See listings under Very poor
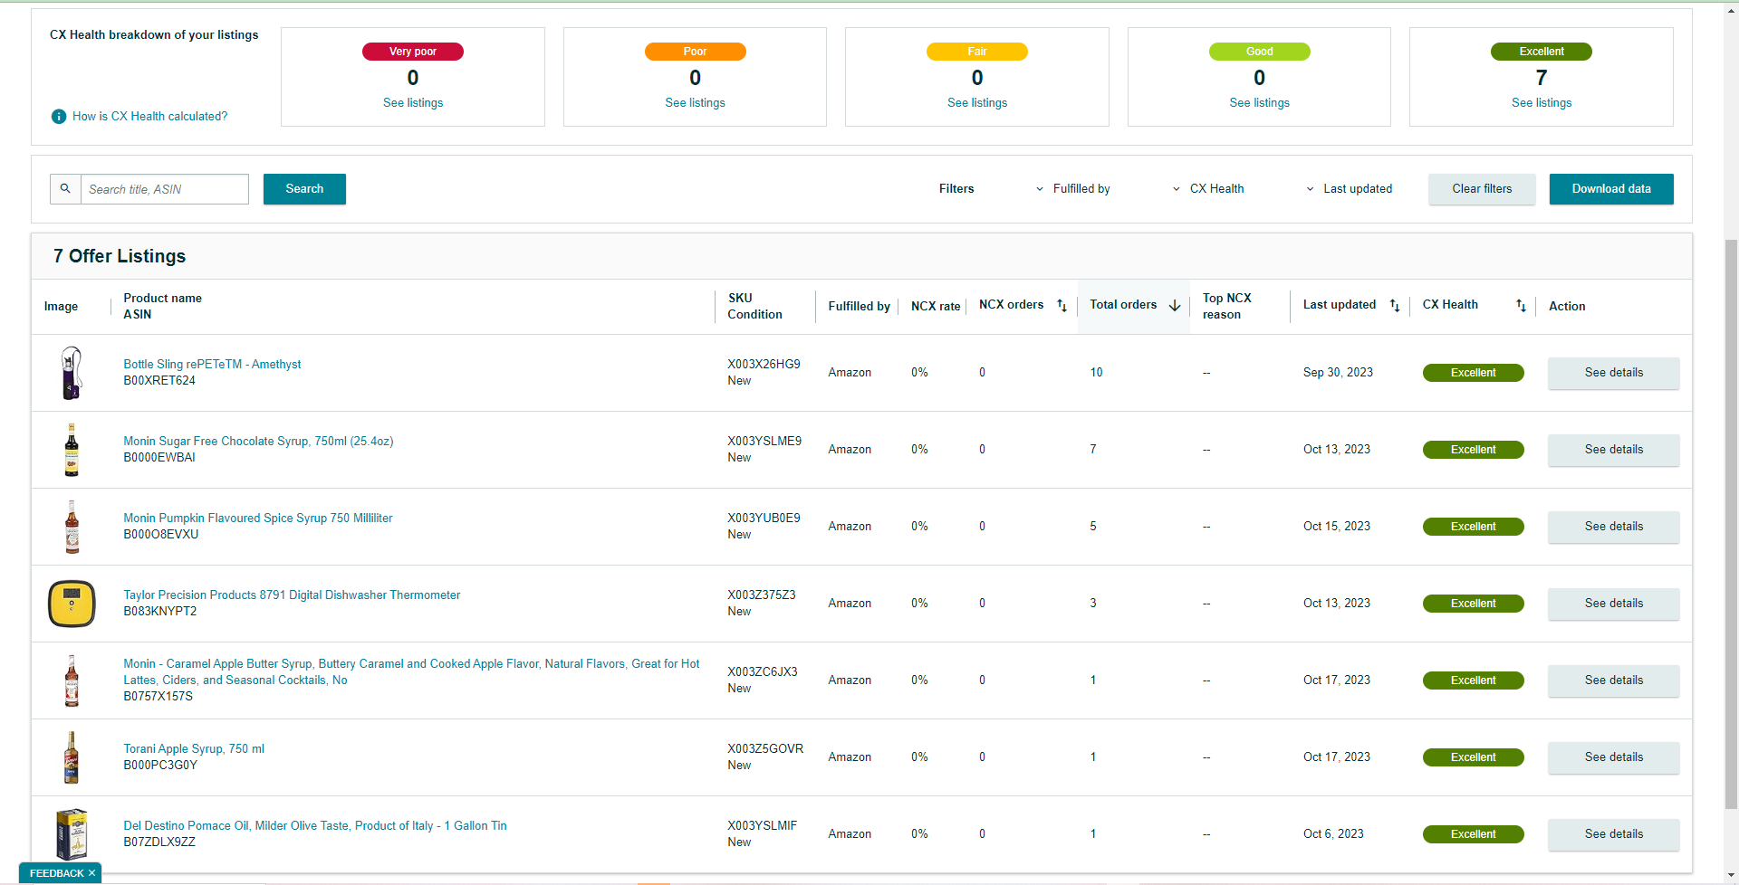 click(413, 103)
